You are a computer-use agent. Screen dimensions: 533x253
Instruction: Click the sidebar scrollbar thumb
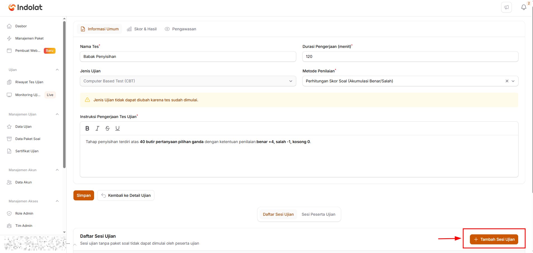coord(64,95)
